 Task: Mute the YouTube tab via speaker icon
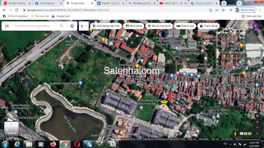point(181,3)
